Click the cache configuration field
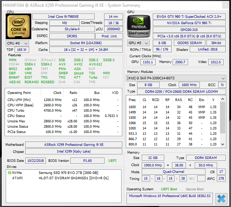The width and height of the screenshot is (231, 207). (x=86, y=50)
